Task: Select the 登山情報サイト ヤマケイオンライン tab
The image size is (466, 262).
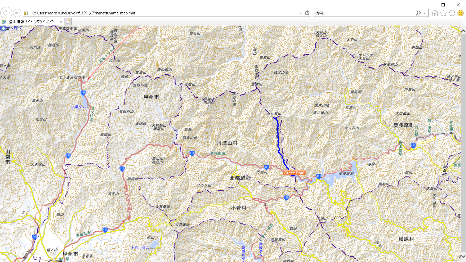Action: pyautogui.click(x=32, y=22)
